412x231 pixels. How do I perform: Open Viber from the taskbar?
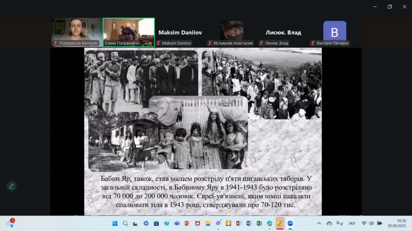(218, 223)
